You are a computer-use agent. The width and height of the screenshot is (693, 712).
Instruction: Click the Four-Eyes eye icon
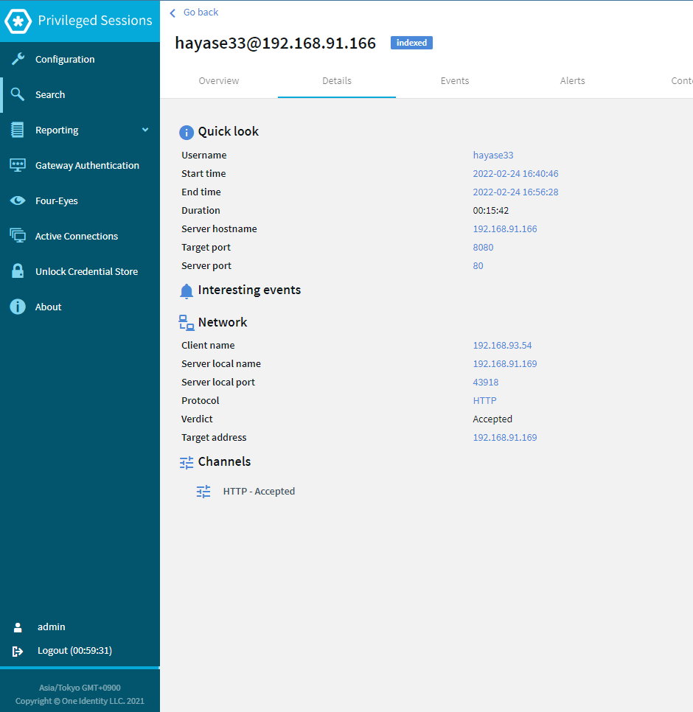(18, 200)
